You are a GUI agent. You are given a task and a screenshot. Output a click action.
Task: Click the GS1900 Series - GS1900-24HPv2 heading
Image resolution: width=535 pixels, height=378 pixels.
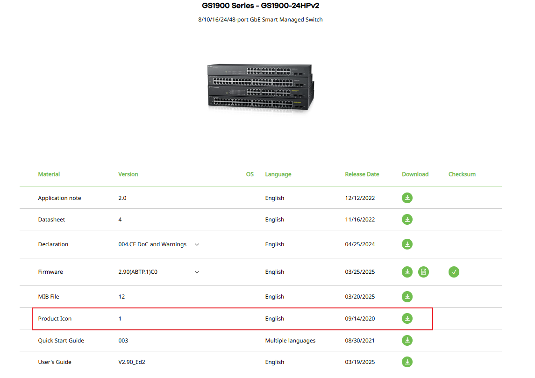coord(260,6)
